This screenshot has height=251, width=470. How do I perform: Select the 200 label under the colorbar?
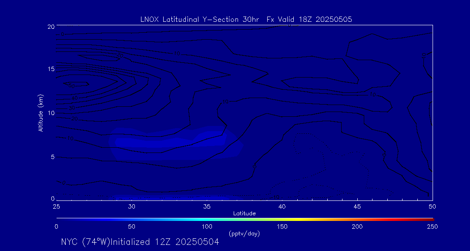[357, 227]
